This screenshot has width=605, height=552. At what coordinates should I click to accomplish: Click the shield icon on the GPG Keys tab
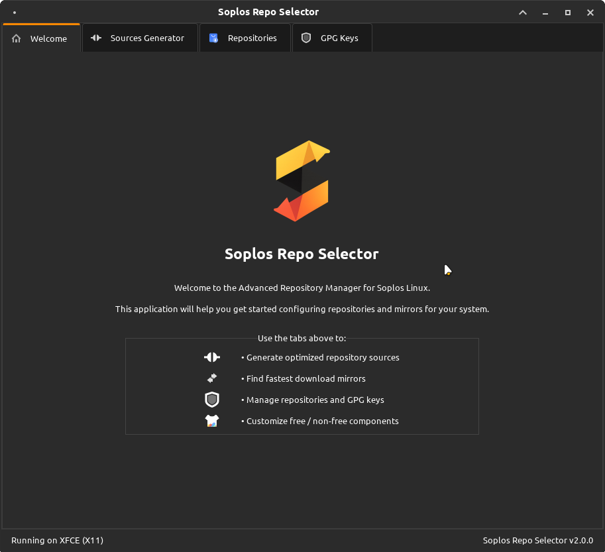(306, 38)
